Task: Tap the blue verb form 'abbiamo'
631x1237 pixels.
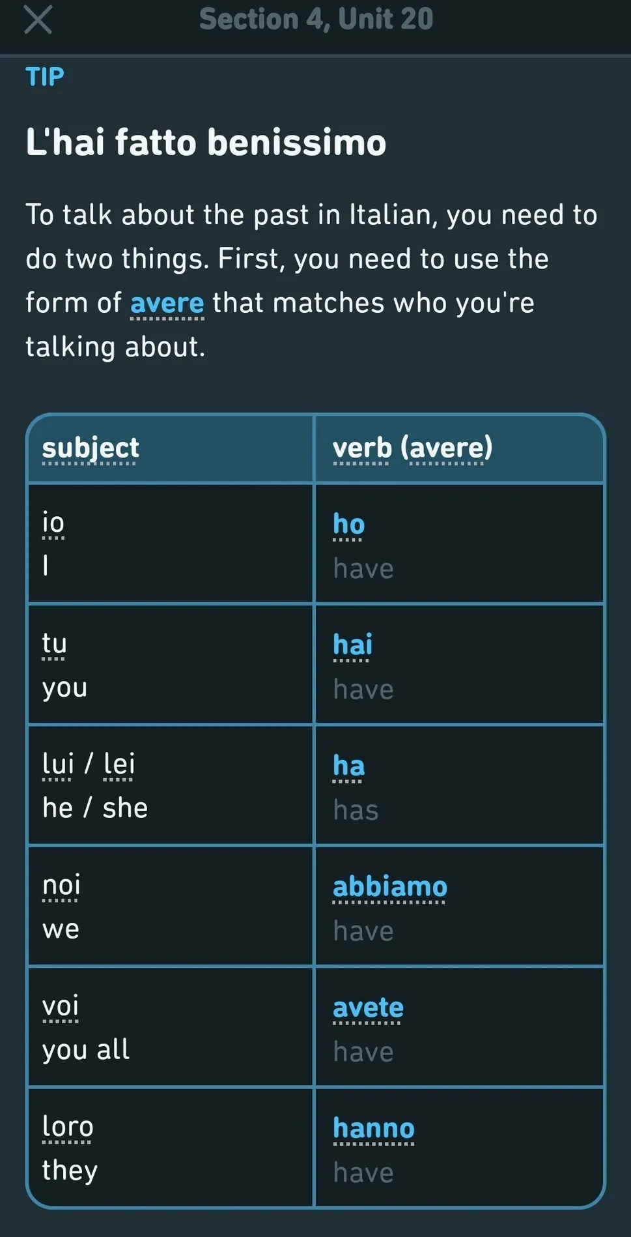Action: point(389,887)
